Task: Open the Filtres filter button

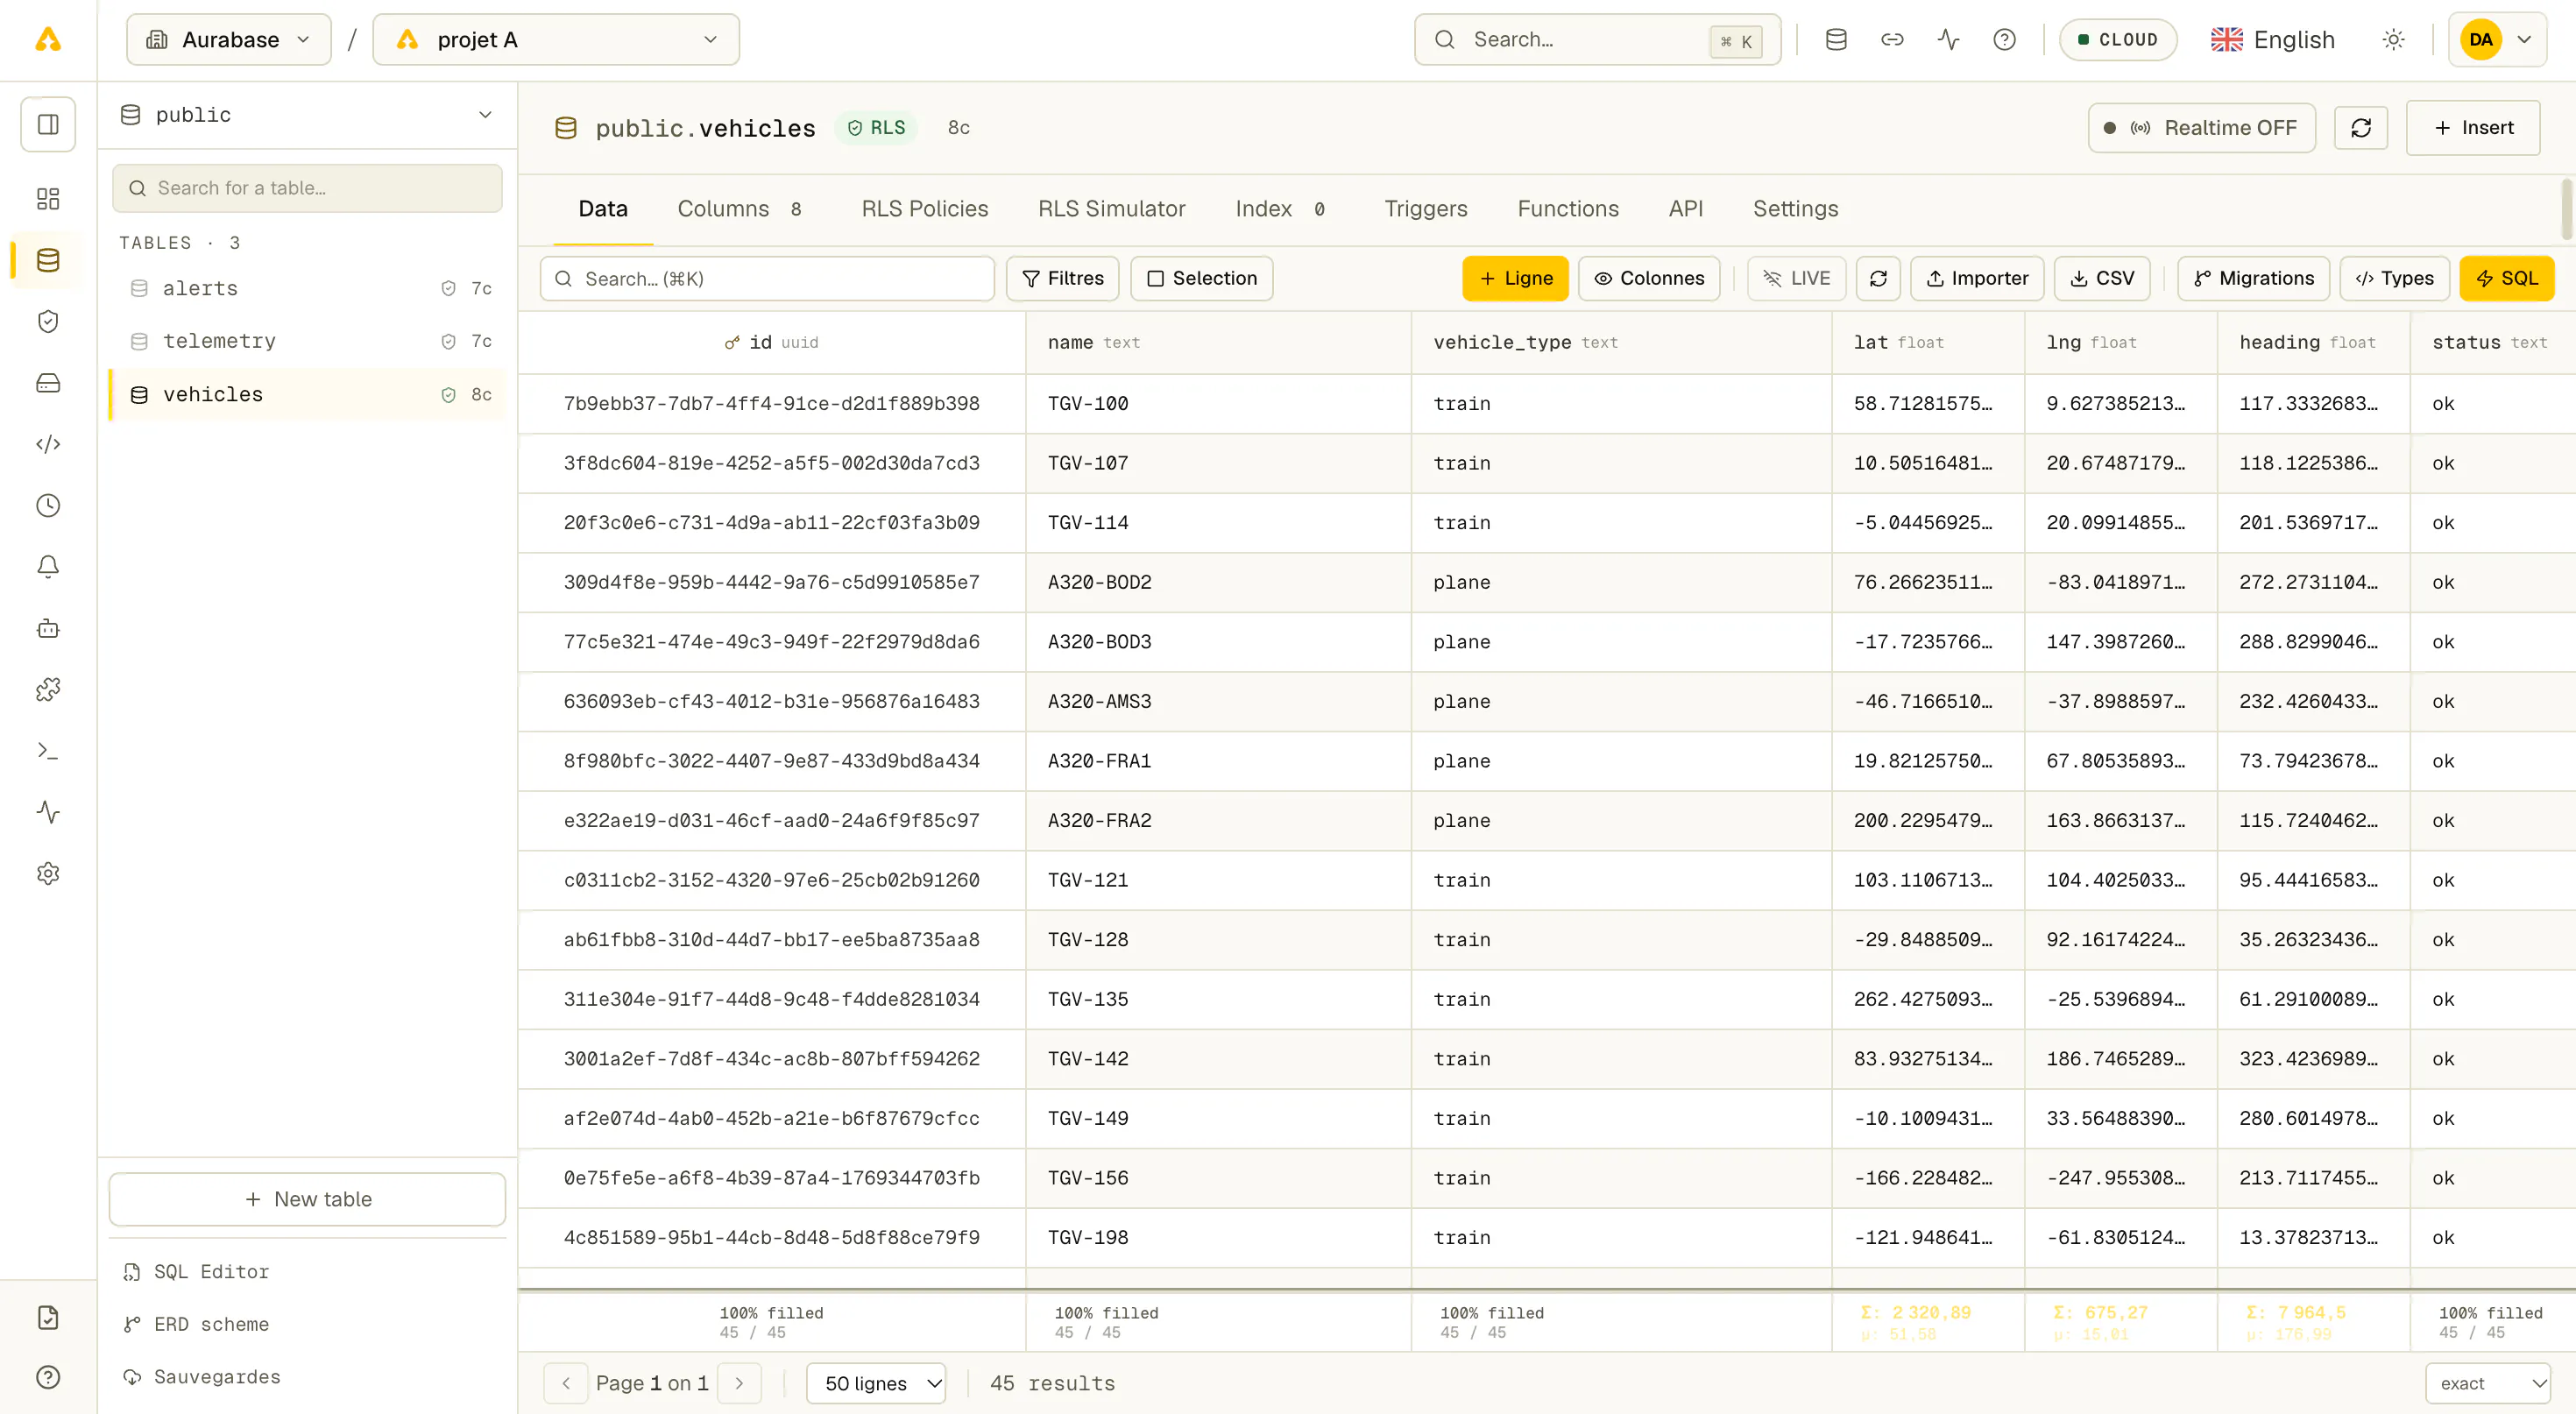Action: [1063, 278]
